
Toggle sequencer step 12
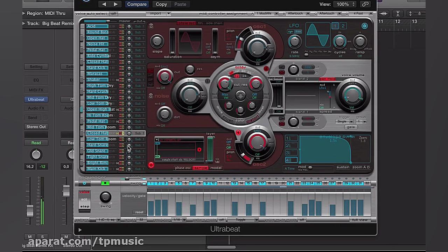coord(227,183)
